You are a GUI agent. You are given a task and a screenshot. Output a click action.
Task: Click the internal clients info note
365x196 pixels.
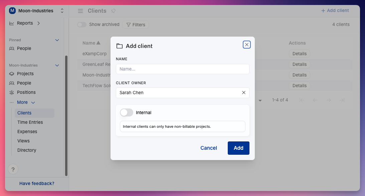click(182, 126)
